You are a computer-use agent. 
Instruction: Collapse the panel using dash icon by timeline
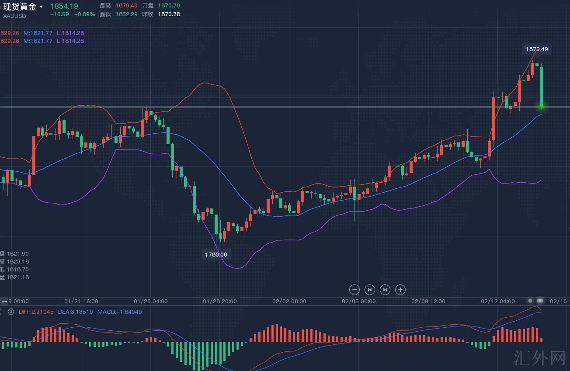(x=4, y=301)
